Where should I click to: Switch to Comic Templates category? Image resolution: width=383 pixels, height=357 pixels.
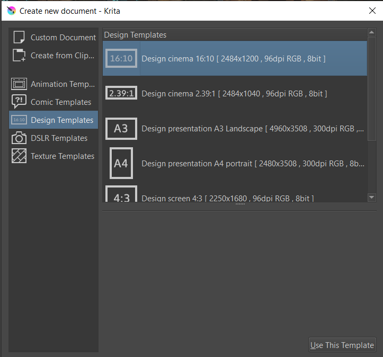coord(60,102)
